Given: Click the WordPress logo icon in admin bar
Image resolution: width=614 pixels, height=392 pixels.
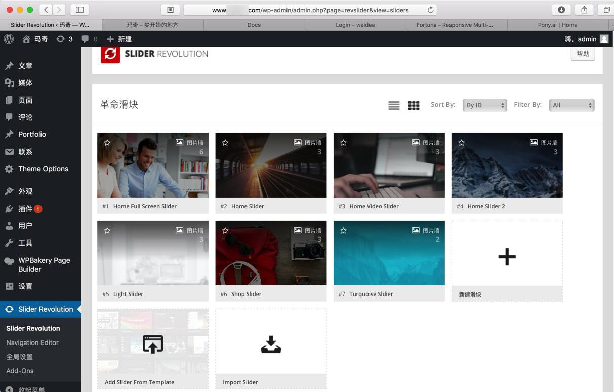Looking at the screenshot, I should [9, 39].
